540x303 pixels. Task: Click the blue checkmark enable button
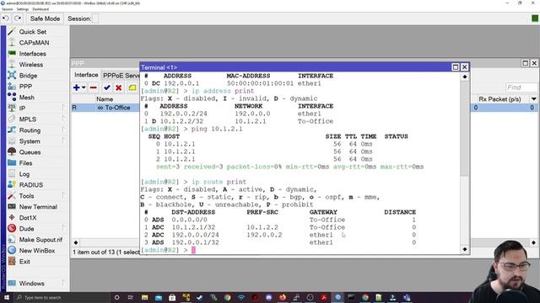pyautogui.click(x=107, y=88)
